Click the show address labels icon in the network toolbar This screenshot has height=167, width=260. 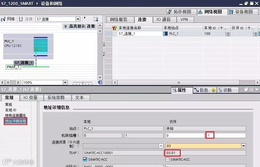(x=96, y=19)
